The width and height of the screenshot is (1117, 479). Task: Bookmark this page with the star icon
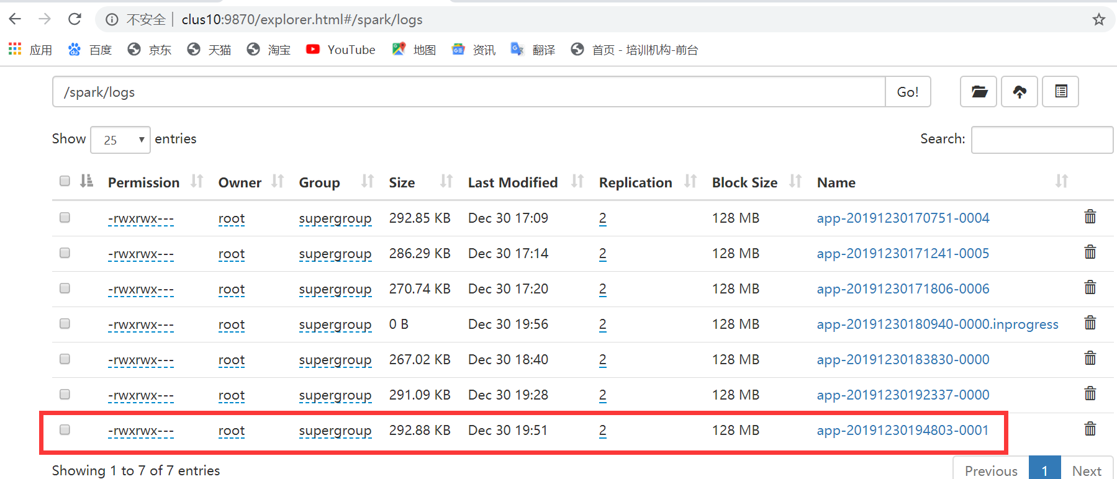(x=1099, y=19)
